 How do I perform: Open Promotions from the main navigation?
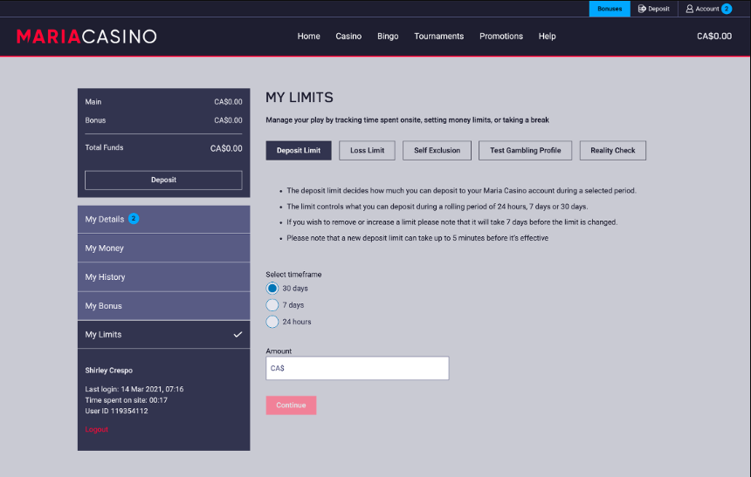pos(501,37)
